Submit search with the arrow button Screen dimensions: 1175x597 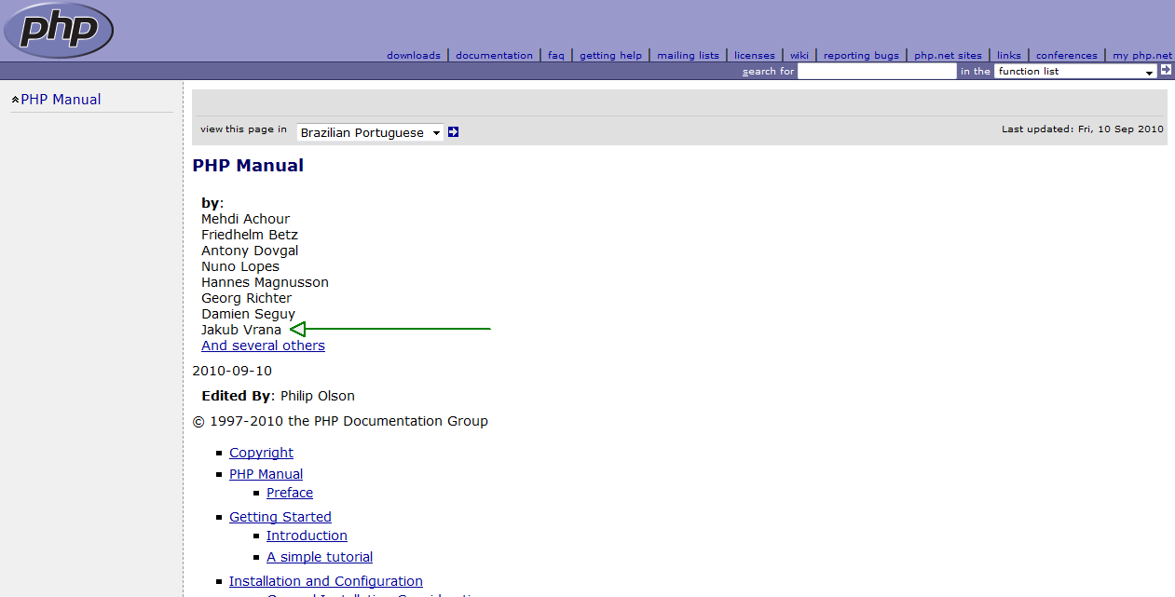point(1166,70)
